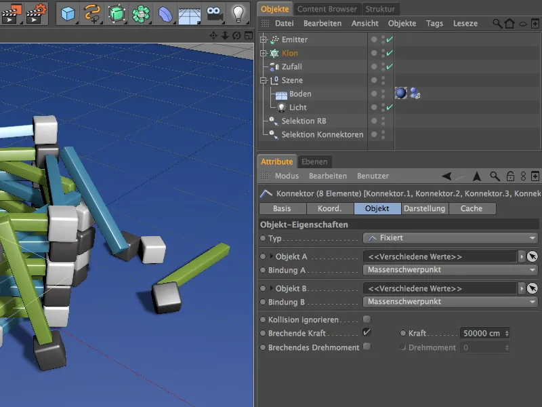Open the Datei menu

pyautogui.click(x=284, y=24)
